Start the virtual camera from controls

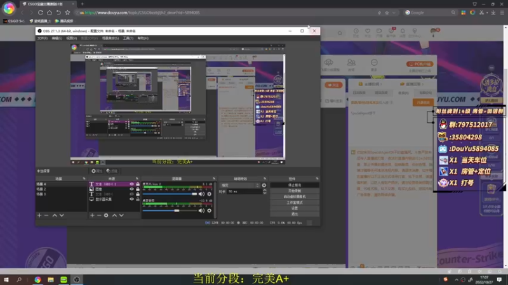295,197
